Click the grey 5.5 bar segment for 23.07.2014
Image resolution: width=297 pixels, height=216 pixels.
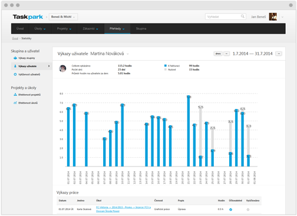tap(200, 131)
